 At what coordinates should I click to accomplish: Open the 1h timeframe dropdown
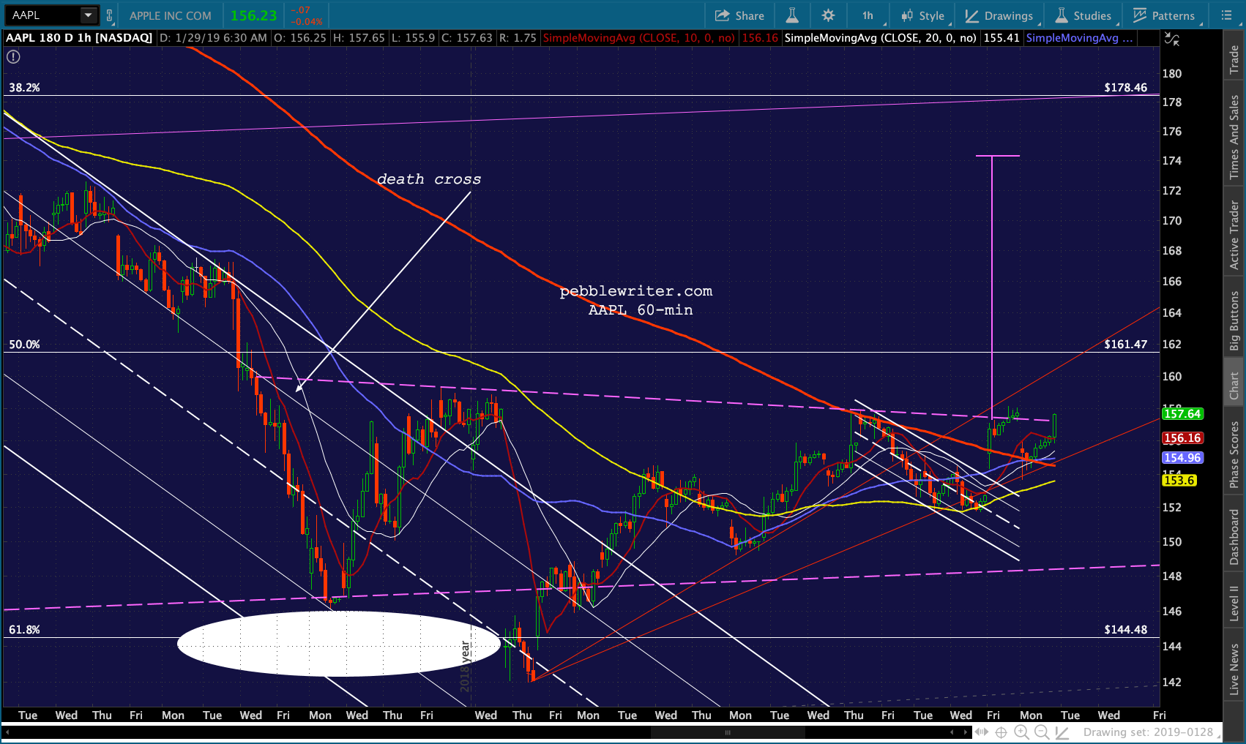click(x=868, y=15)
